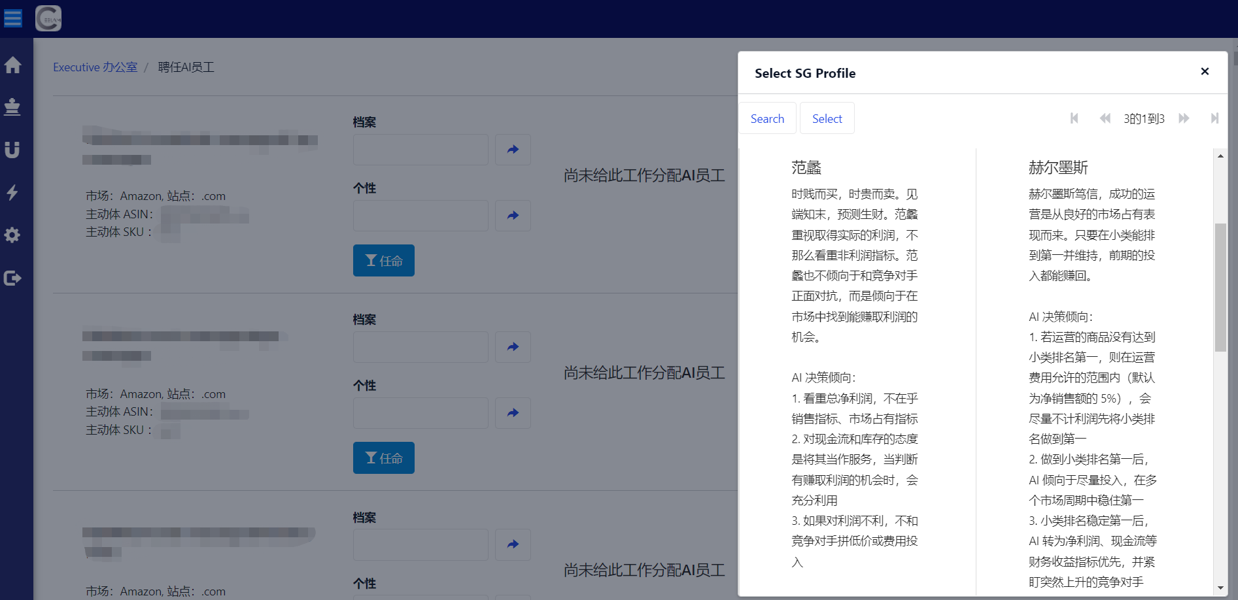This screenshot has width=1238, height=600.
Task: Select the lightning bolt icon in sidebar
Action: [x=12, y=193]
